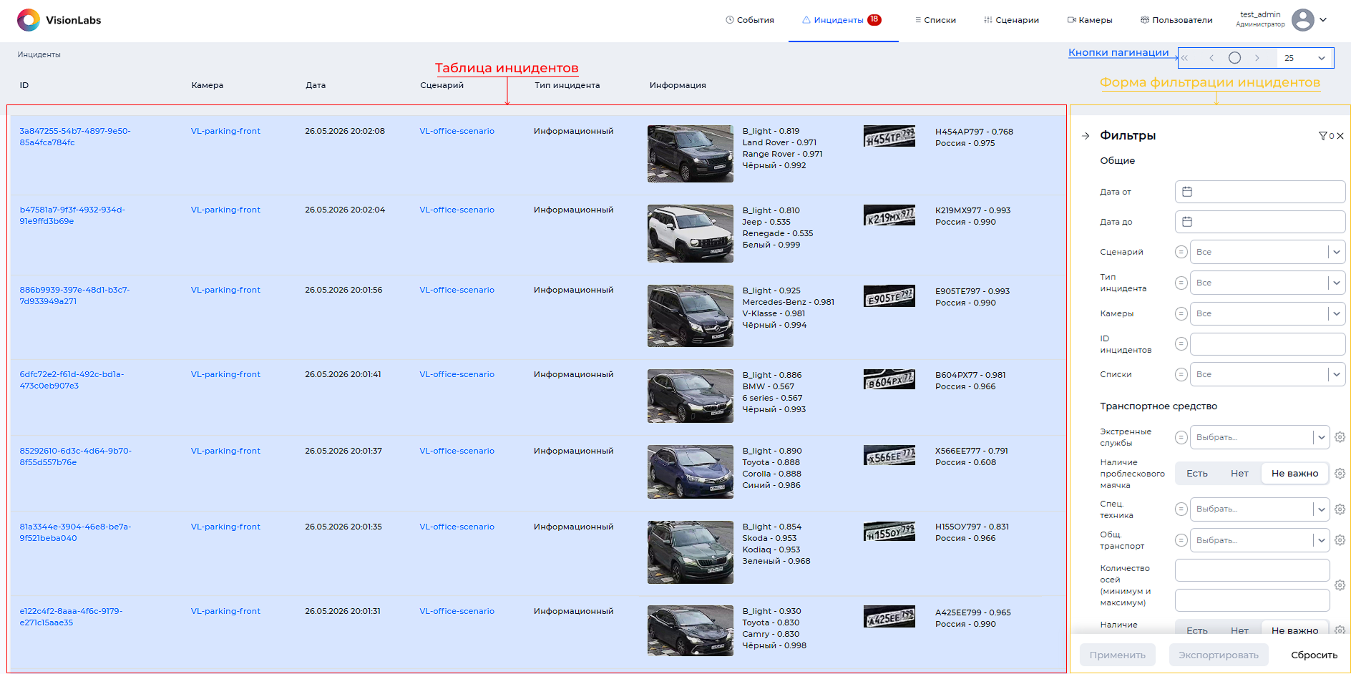Click the maximum axle count field

[x=1252, y=600]
